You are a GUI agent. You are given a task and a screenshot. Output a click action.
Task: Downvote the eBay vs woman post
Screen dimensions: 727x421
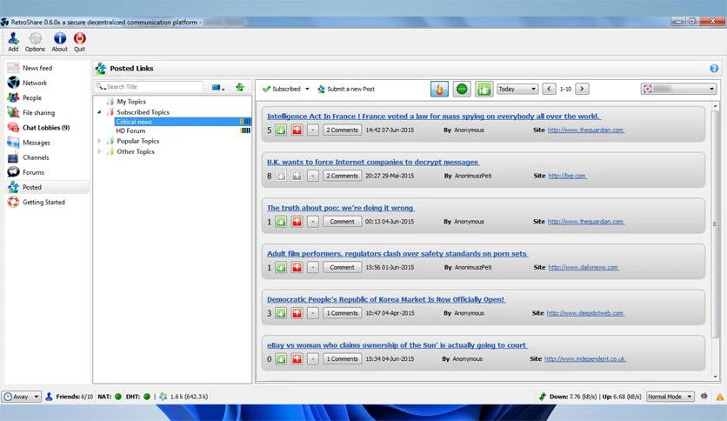click(x=297, y=359)
